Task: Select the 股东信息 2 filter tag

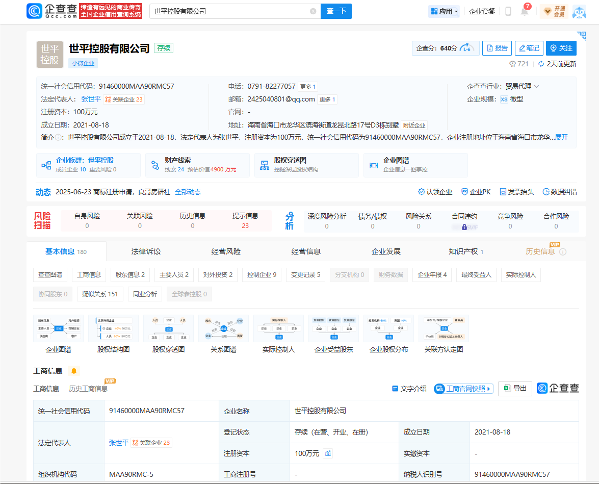Action: [x=130, y=275]
